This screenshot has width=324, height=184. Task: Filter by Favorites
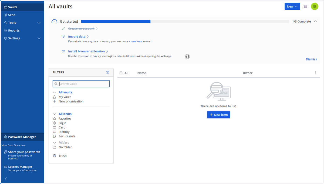coord(65,118)
